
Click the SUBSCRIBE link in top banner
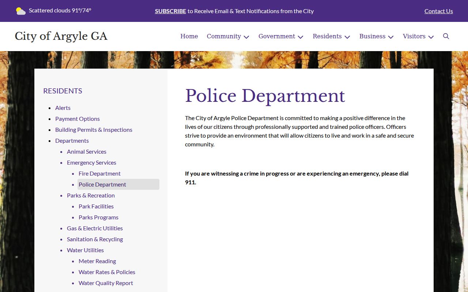(x=170, y=11)
